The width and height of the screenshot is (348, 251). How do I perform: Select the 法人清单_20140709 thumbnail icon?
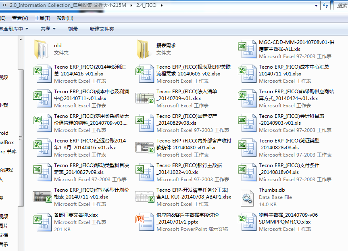point(145,98)
